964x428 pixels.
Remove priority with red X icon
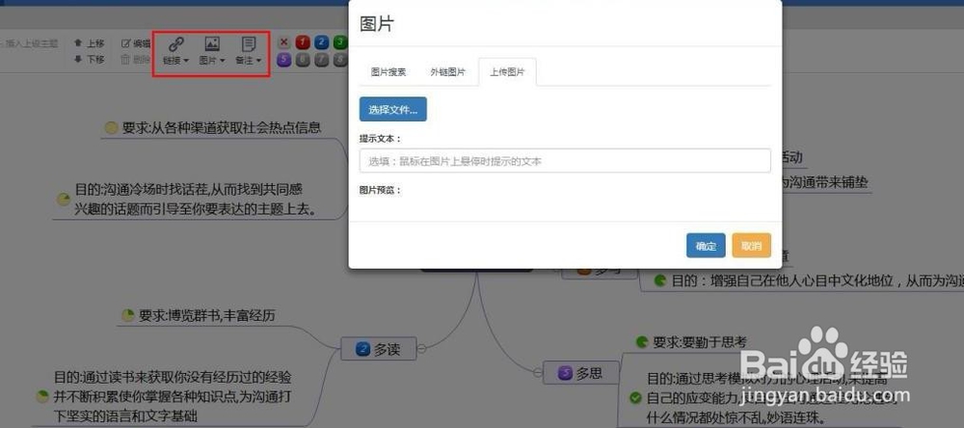coord(283,42)
